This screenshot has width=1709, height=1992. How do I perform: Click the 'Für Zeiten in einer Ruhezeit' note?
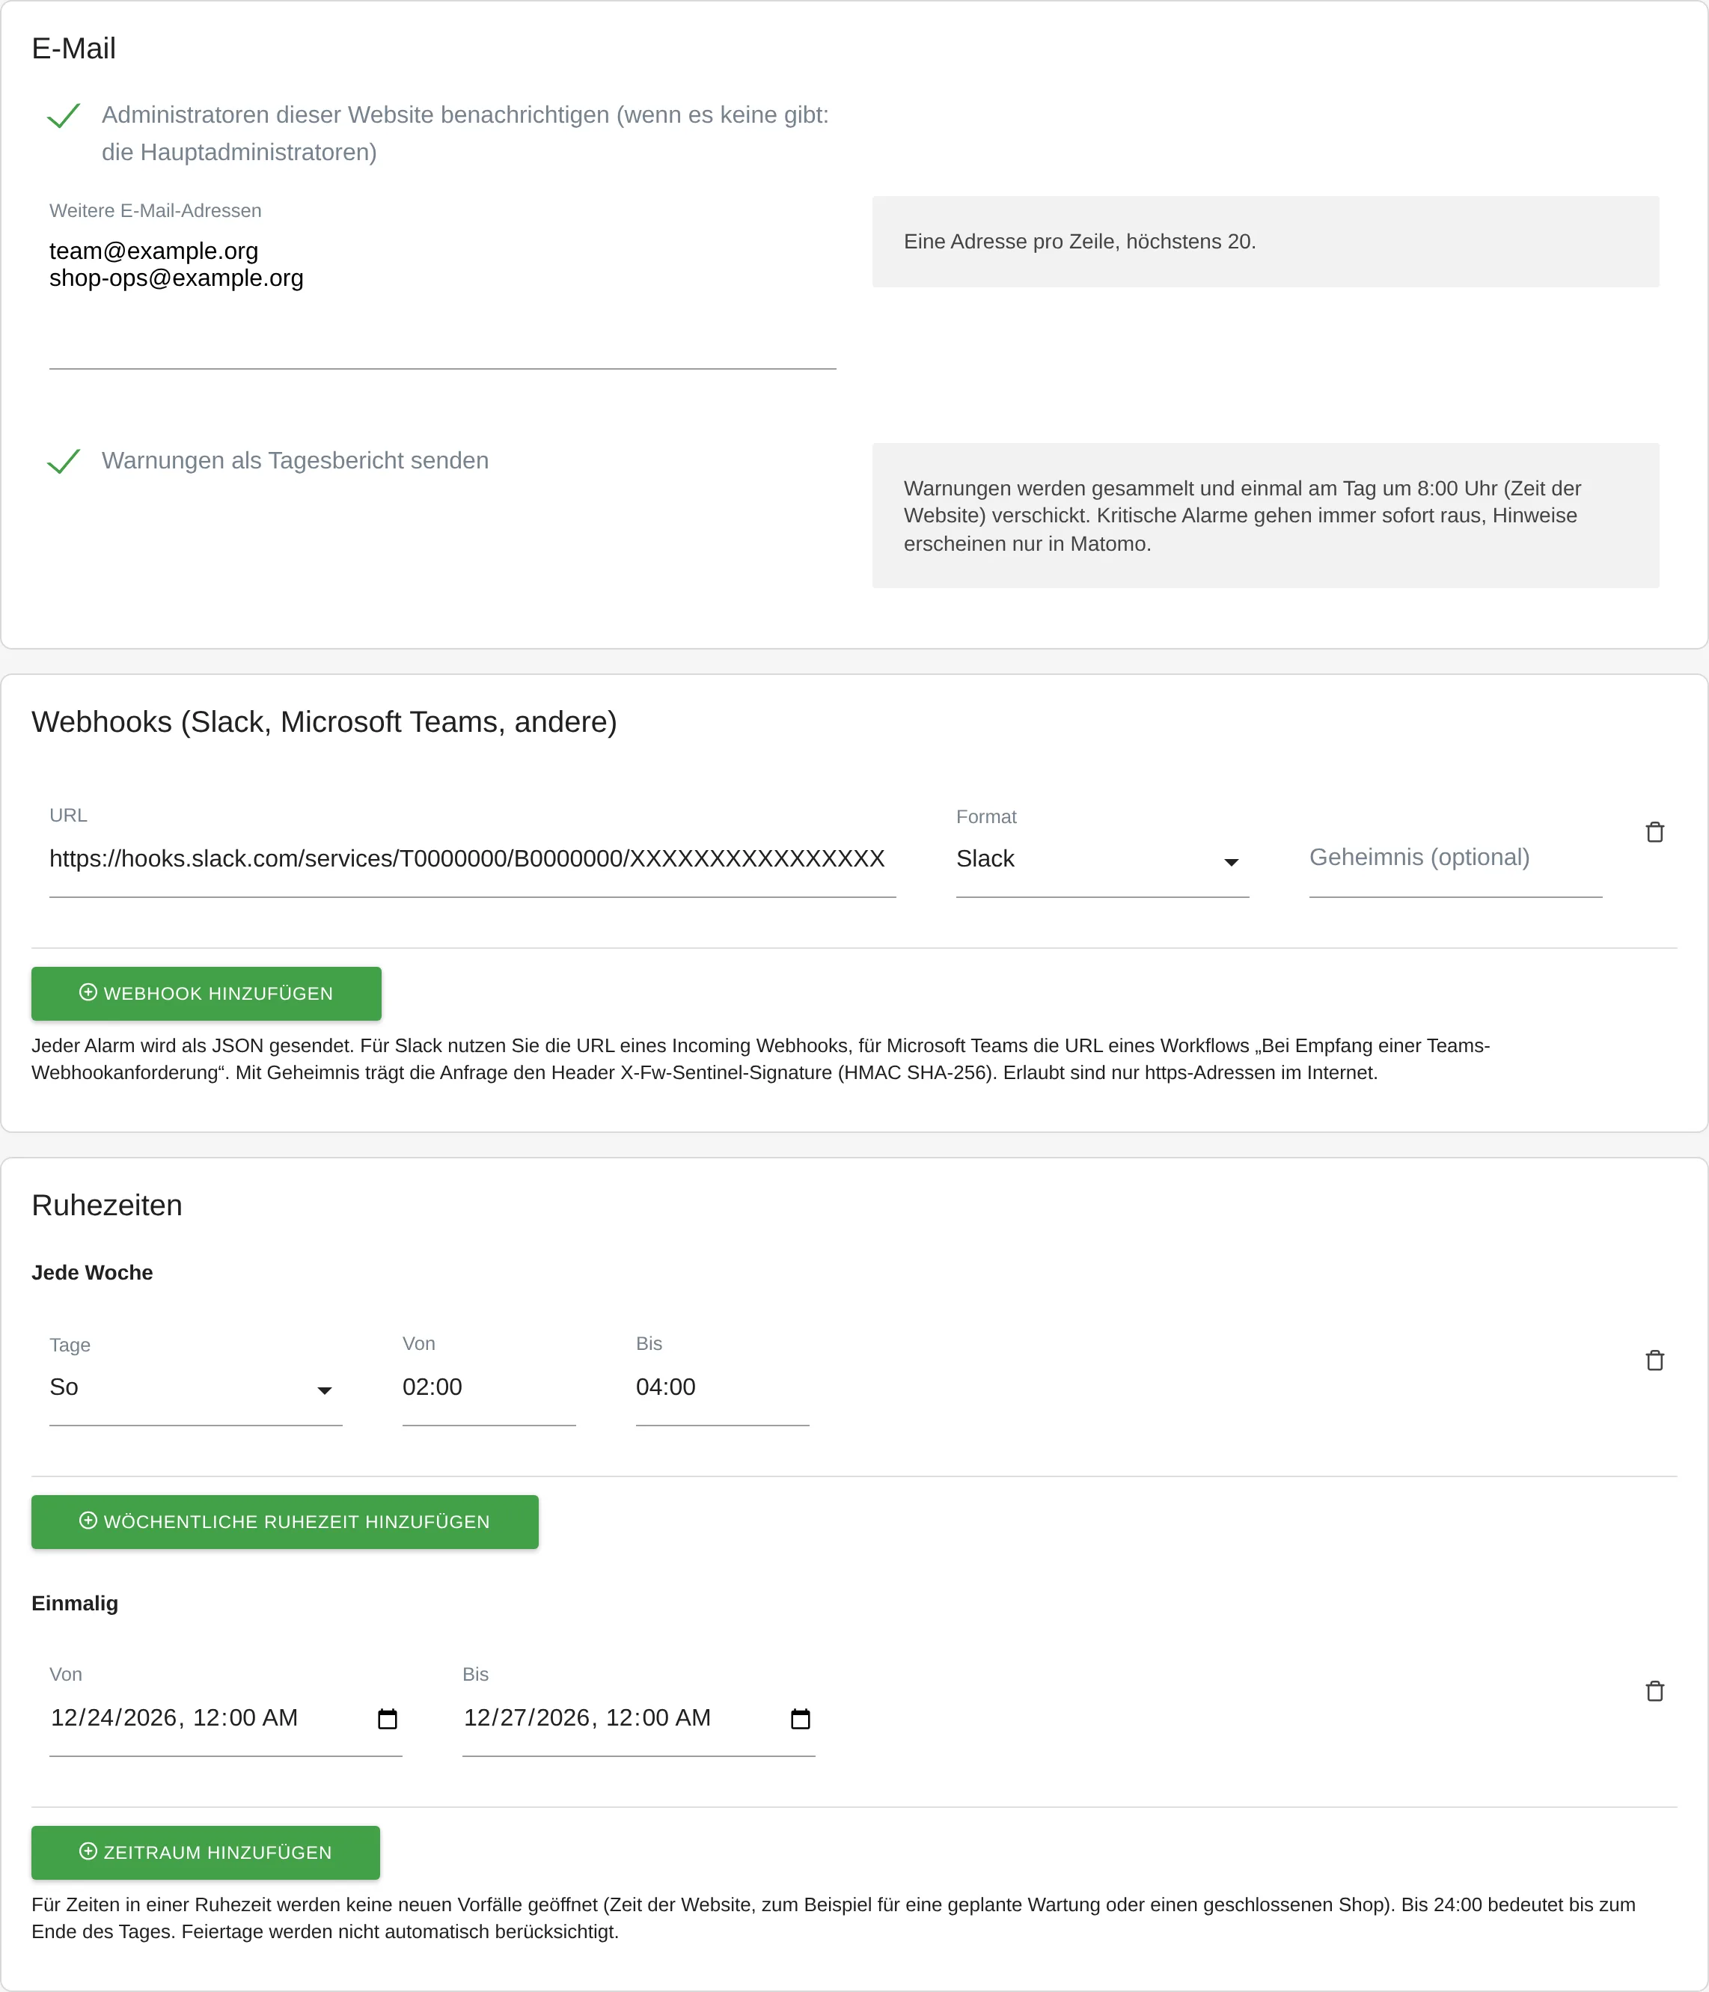point(832,1918)
